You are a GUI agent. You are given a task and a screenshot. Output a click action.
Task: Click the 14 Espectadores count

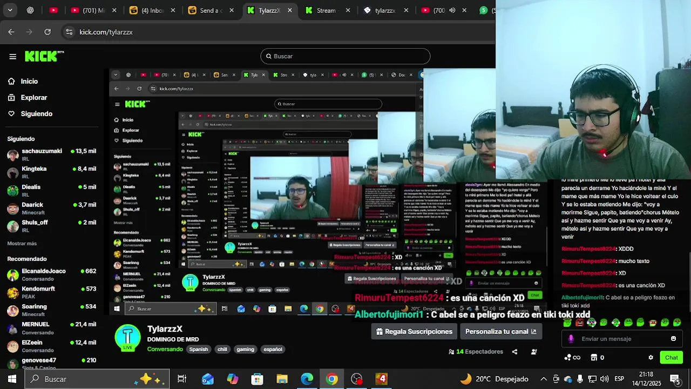476,352
